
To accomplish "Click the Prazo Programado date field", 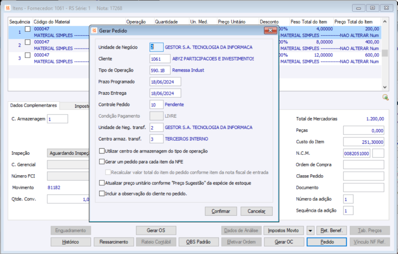I will pos(165,82).
